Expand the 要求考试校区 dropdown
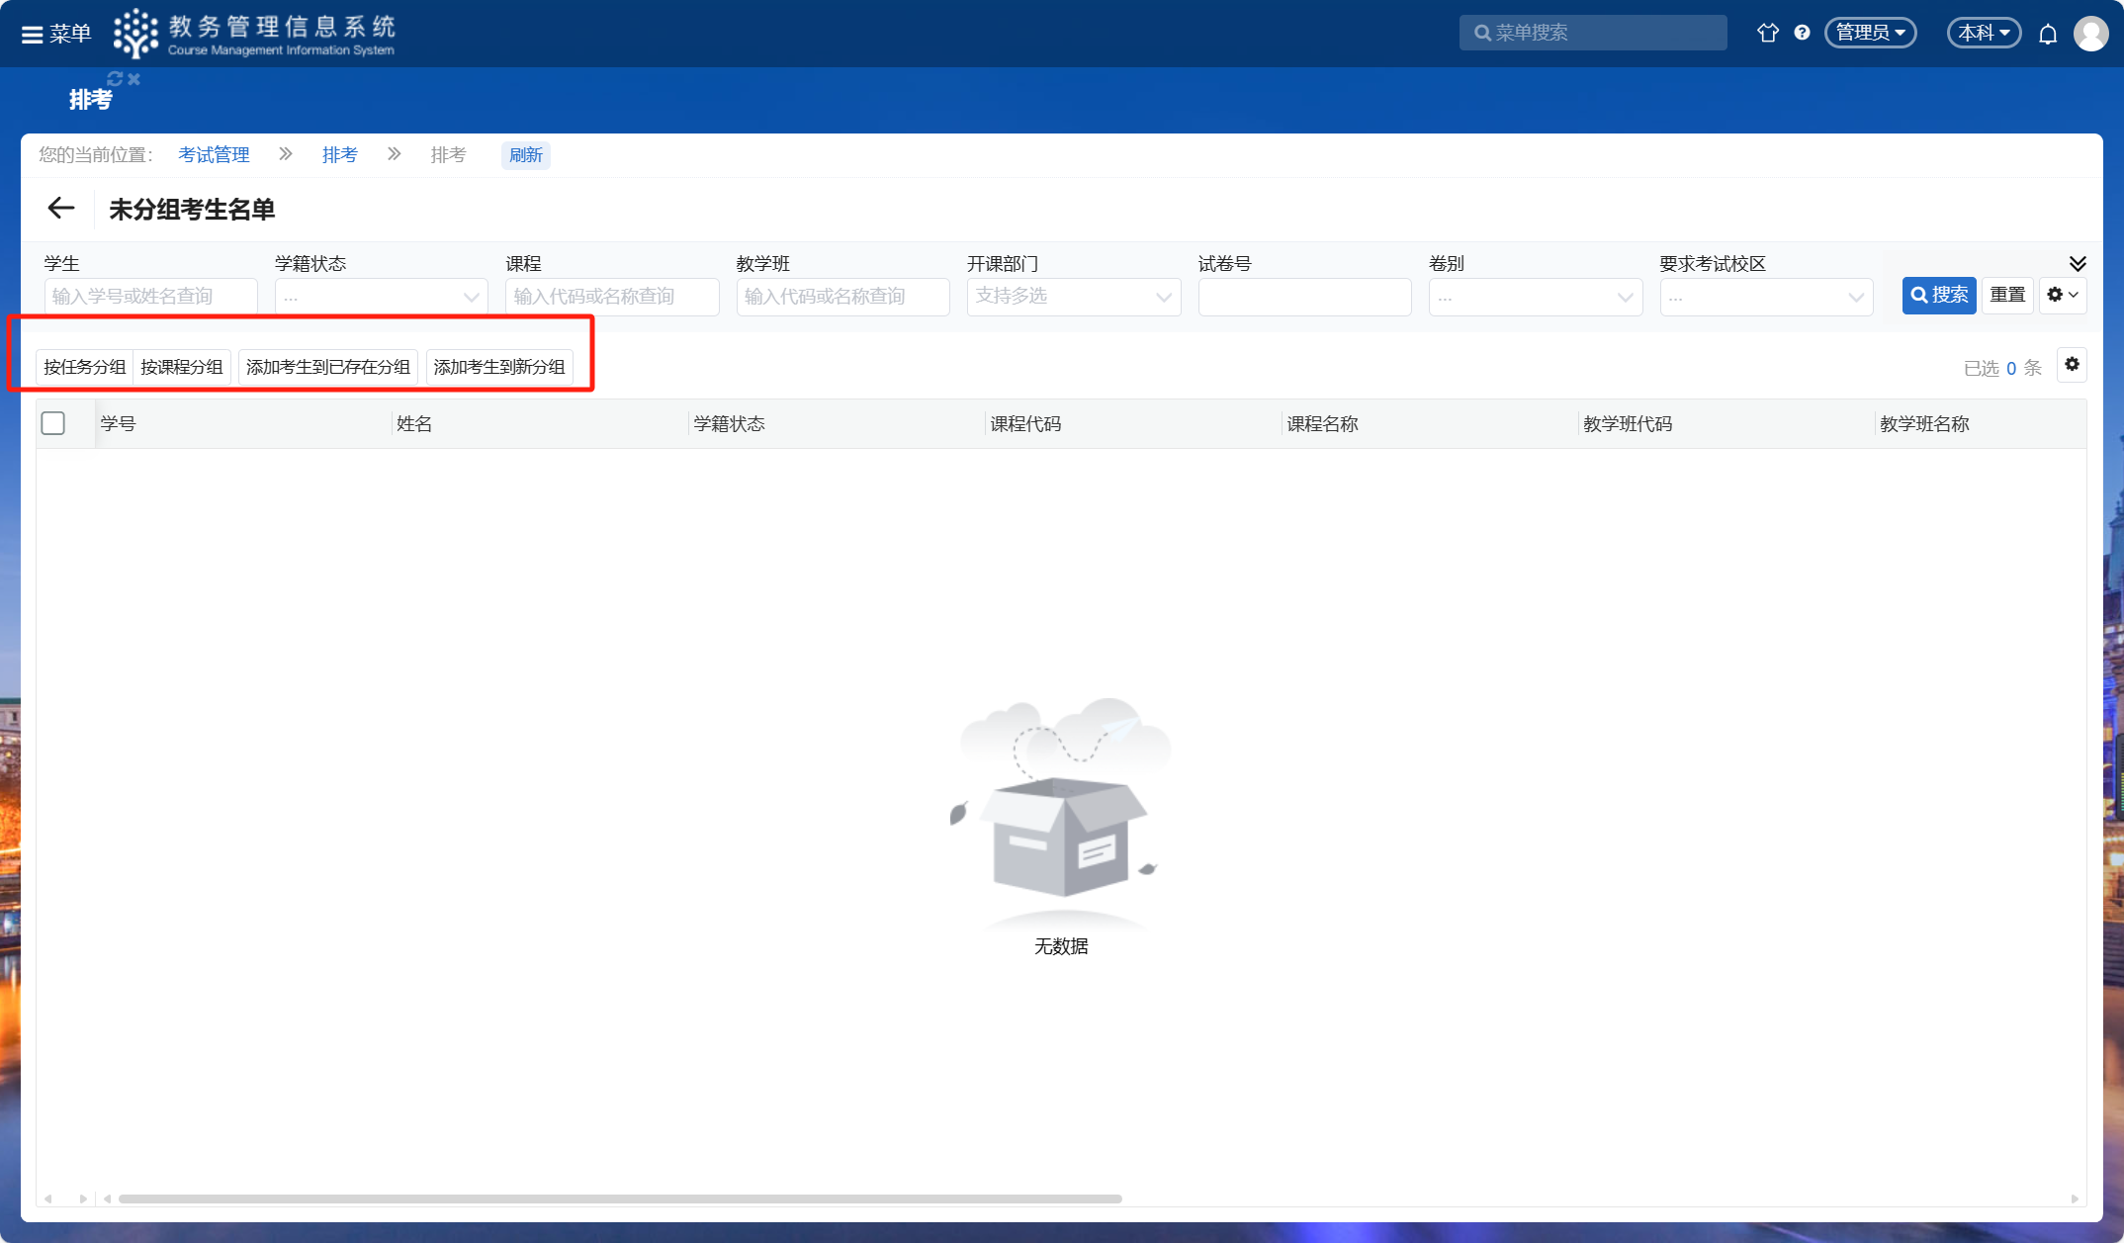 coord(1765,297)
